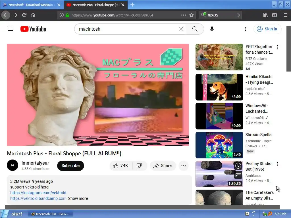Open the YouTube guide menu
Screen dimensions: 291x218
click(10, 29)
